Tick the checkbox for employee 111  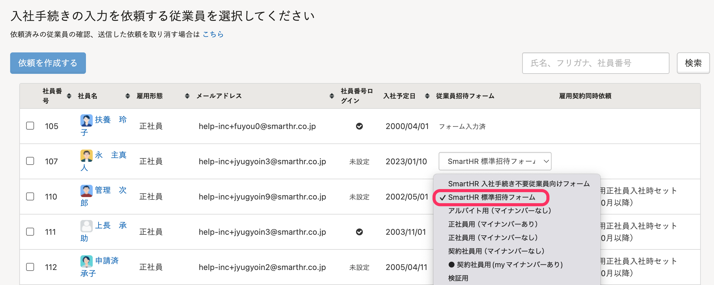coord(30,232)
